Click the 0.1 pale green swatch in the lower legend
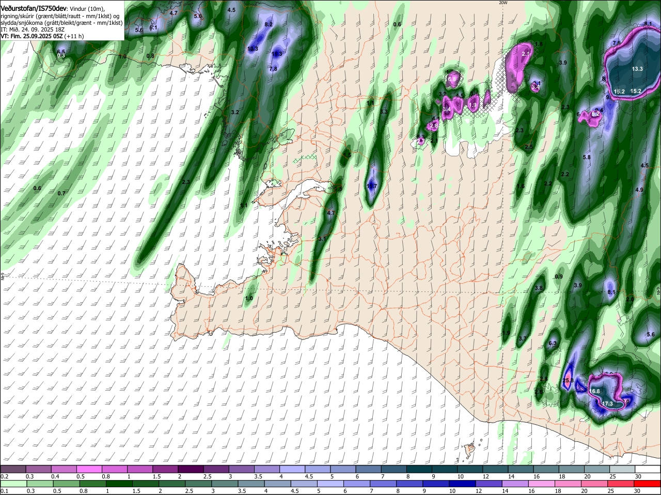The image size is (661, 495). pyautogui.click(x=13, y=484)
